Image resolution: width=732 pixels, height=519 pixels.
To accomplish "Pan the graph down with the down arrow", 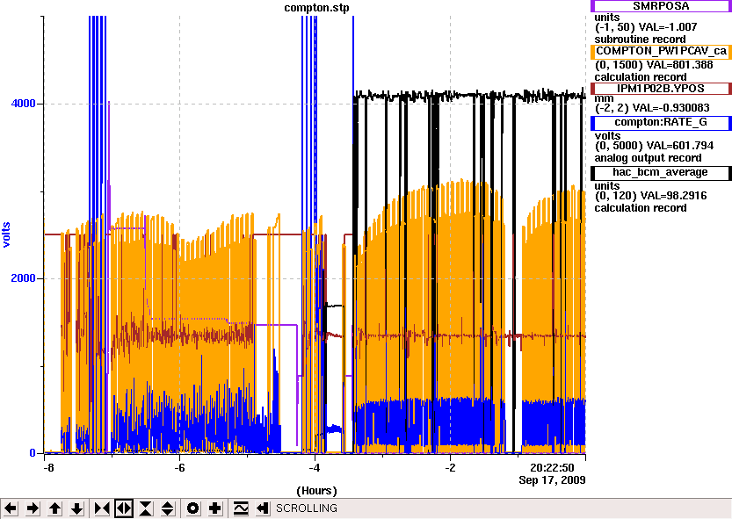I will 77,508.
